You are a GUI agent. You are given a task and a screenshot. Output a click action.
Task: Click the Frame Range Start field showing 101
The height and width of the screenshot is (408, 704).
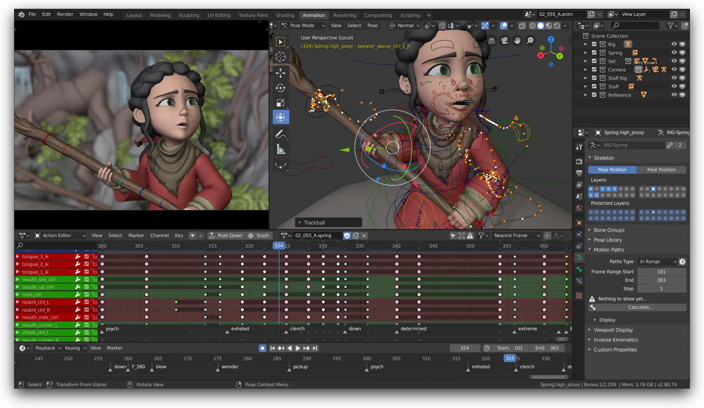point(661,272)
